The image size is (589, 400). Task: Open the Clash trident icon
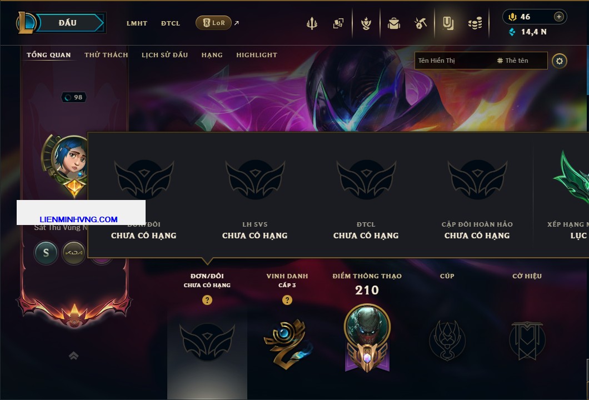pyautogui.click(x=312, y=24)
